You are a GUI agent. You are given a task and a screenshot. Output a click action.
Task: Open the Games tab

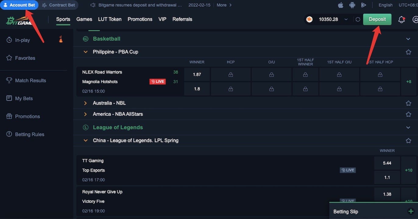[x=84, y=19]
